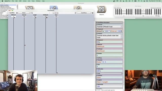Image resolution: width=162 pixels, height=91 pixels.
Task: Toggle the Loop checkbox
Action: (122, 74)
